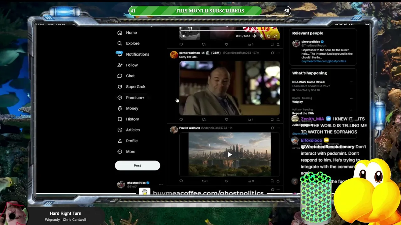Share the post with the 0:57 video
The height and width of the screenshot is (225, 401).
tap(278, 44)
